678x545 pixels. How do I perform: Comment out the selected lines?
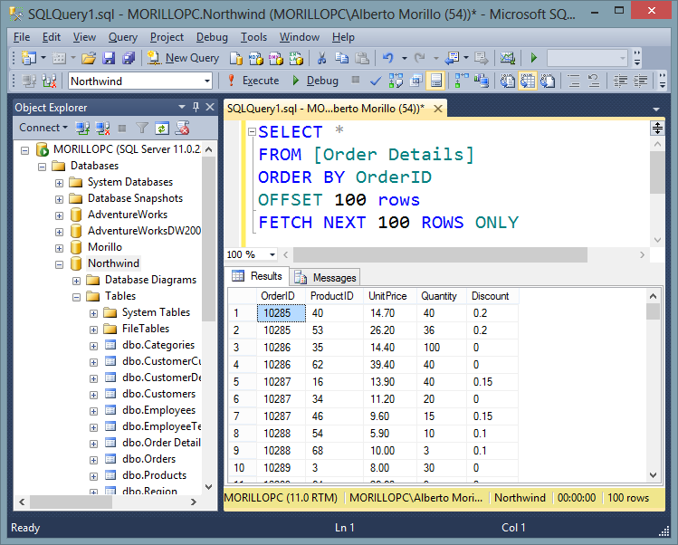pyautogui.click(x=574, y=81)
